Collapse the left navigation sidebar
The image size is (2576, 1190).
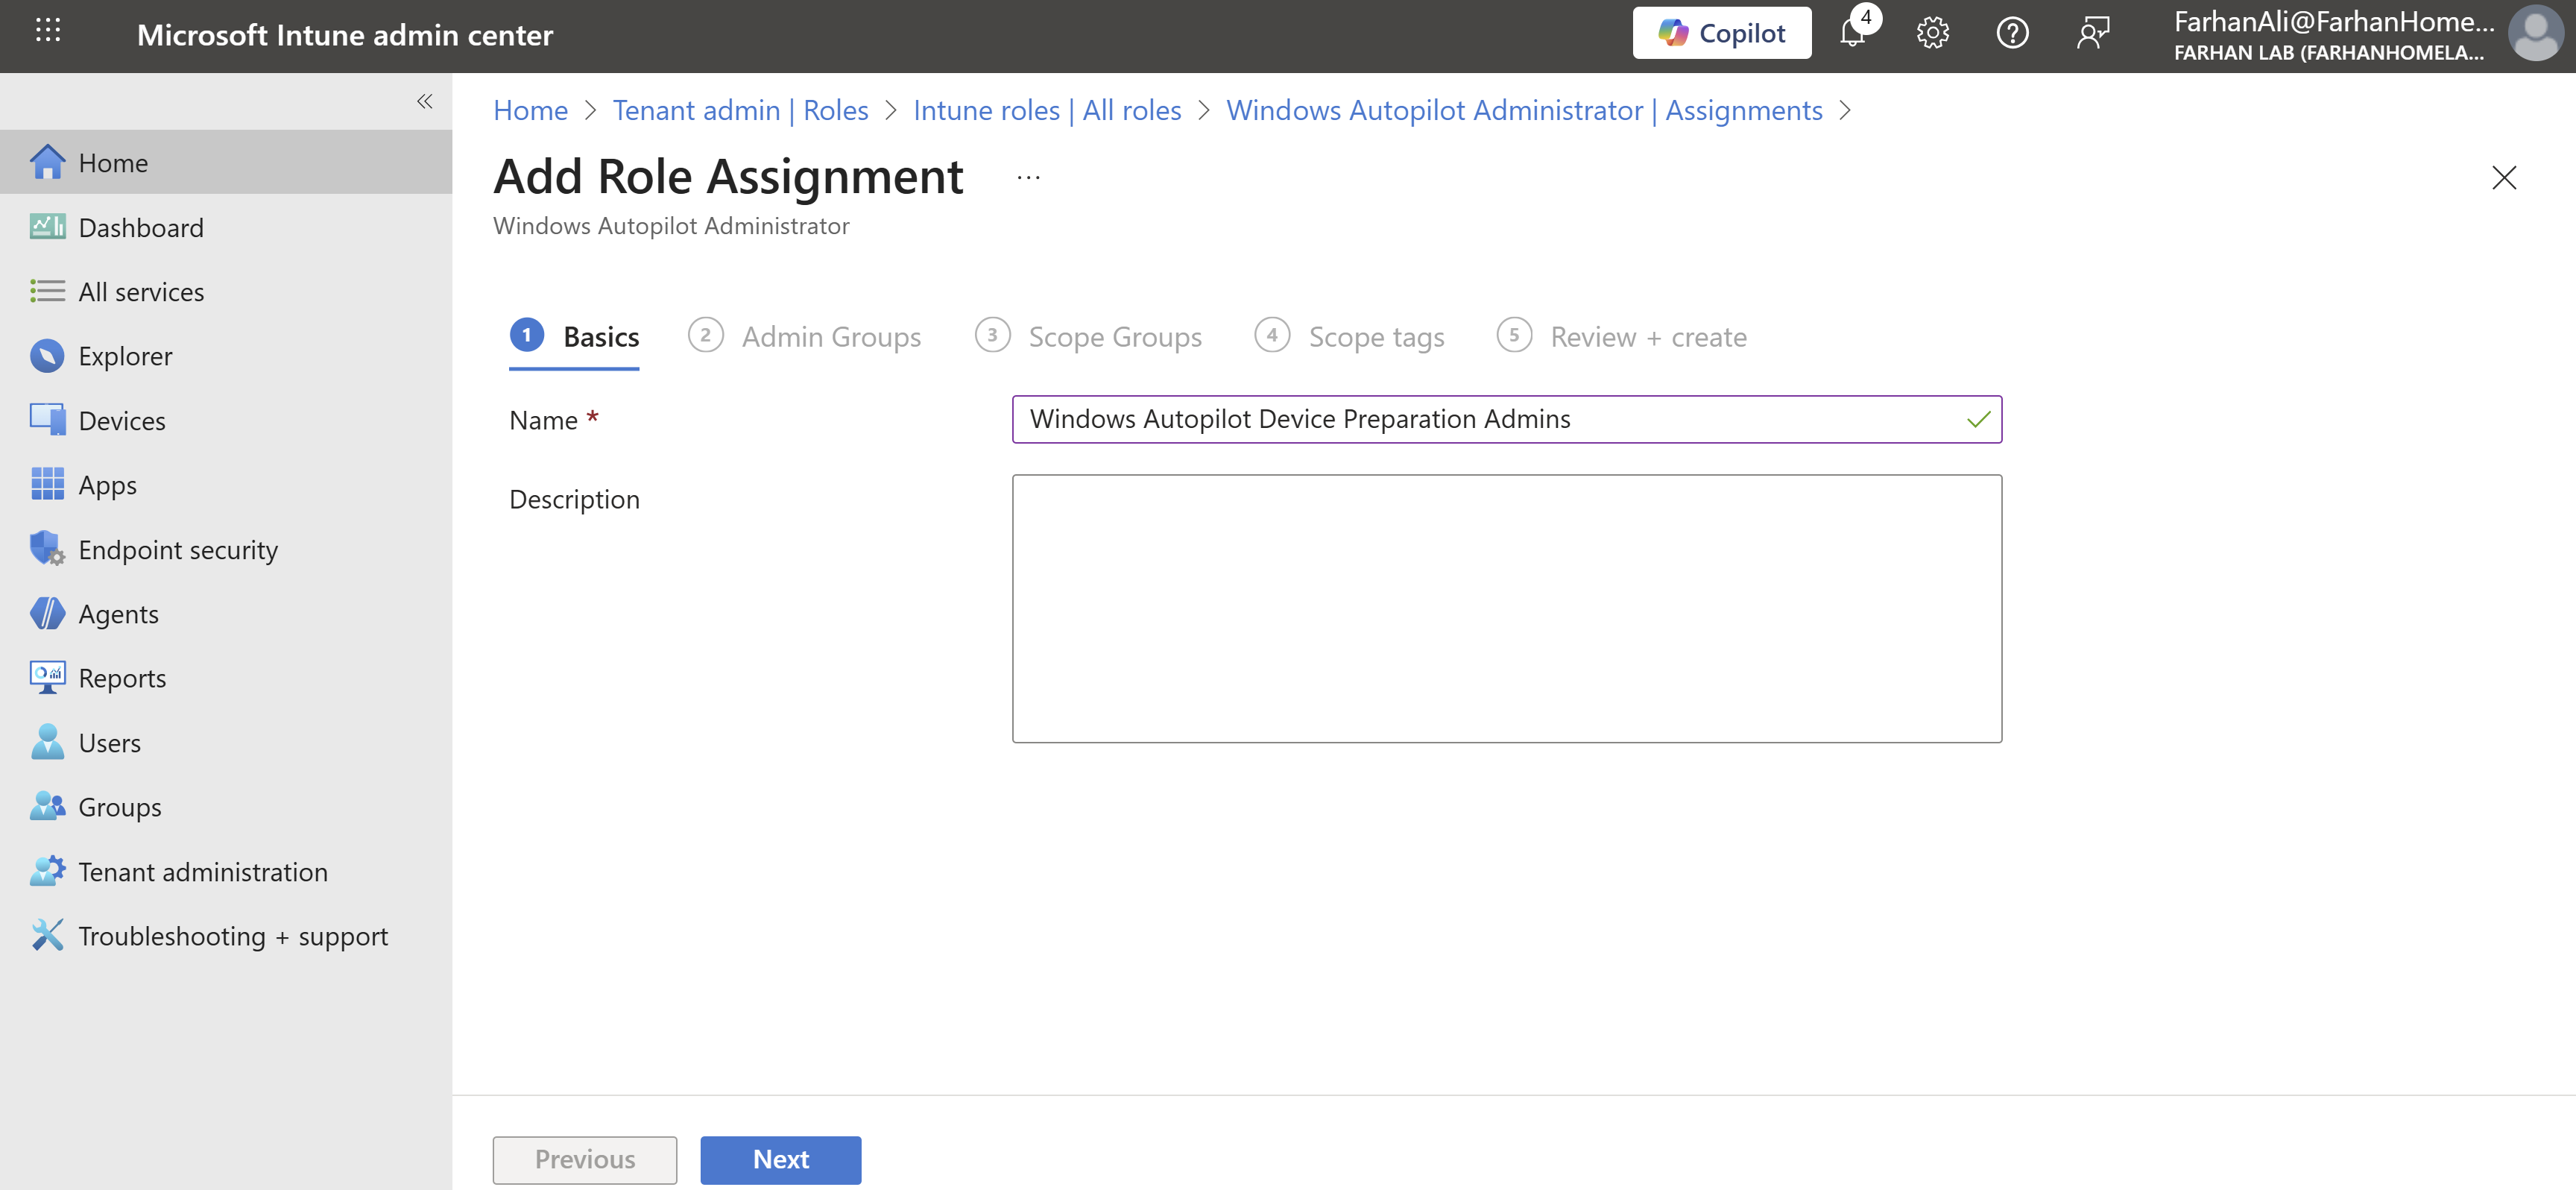point(424,101)
